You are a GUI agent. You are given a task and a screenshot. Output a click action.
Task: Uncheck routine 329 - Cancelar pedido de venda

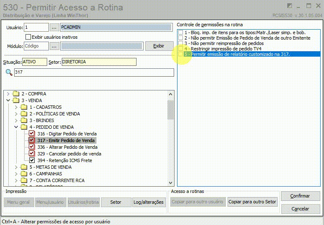pyautogui.click(x=32, y=154)
